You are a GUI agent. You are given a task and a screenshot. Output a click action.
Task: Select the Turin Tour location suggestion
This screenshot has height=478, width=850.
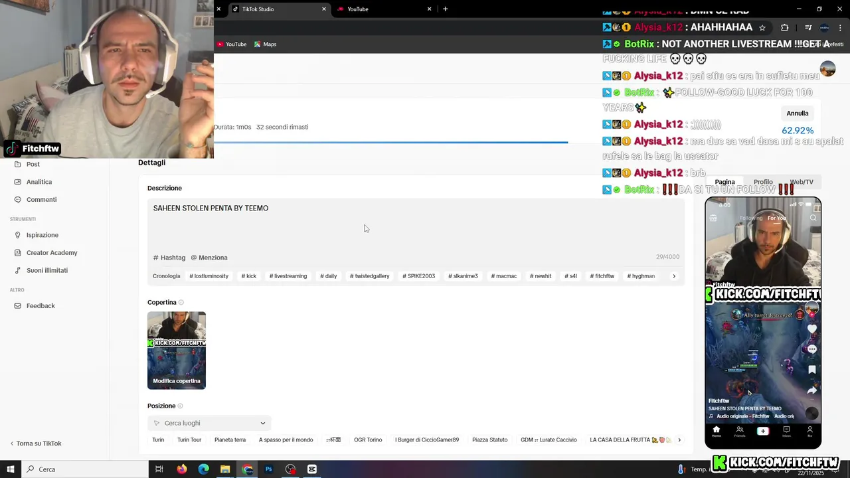pos(189,440)
